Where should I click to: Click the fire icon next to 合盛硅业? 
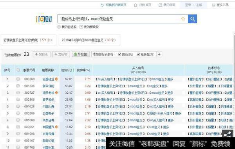pyautogui.click(x=56, y=79)
